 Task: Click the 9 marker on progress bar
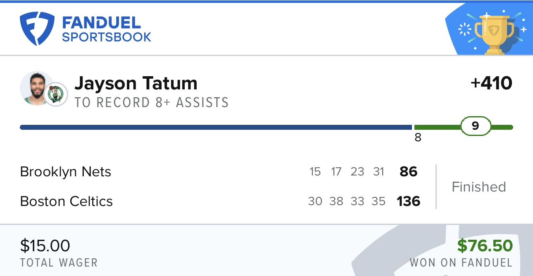[476, 126]
